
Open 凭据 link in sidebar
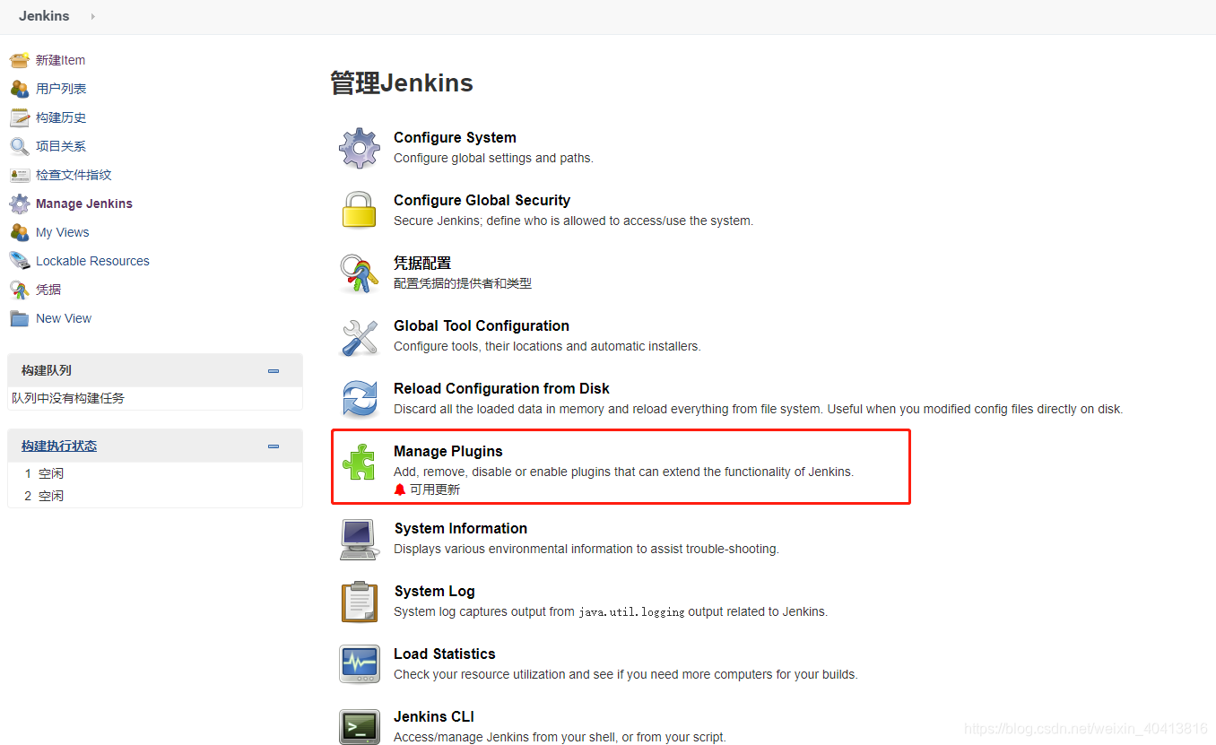point(48,290)
